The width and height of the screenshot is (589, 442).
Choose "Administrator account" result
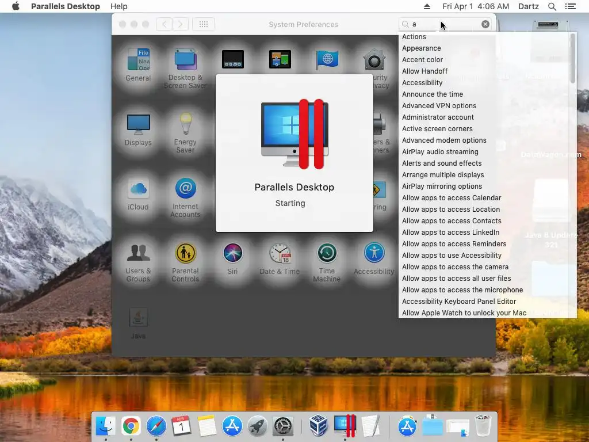click(x=438, y=117)
